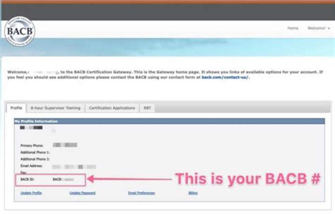The width and height of the screenshot is (335, 214).
Task: Open the Certification Applications tab
Action: click(112, 108)
